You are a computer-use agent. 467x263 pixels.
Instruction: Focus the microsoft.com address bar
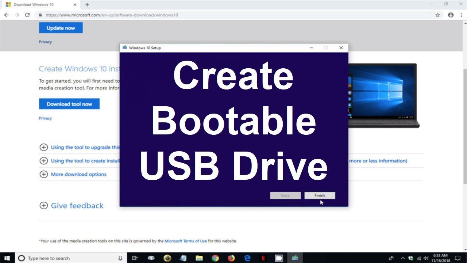[239, 15]
